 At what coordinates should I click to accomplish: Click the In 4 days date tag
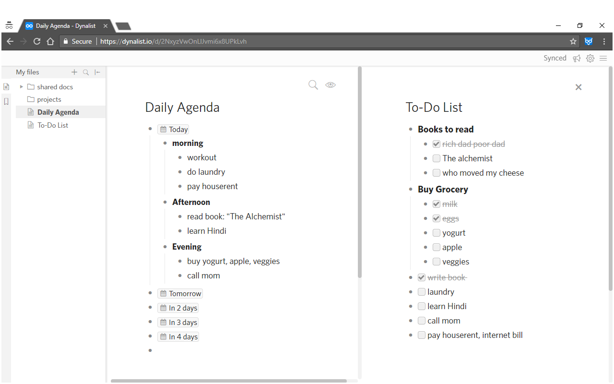pyautogui.click(x=178, y=336)
